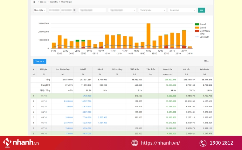This screenshot has height=150, width=242.
Task: Click the 1900 2812 hotline number
Action: 221,143
